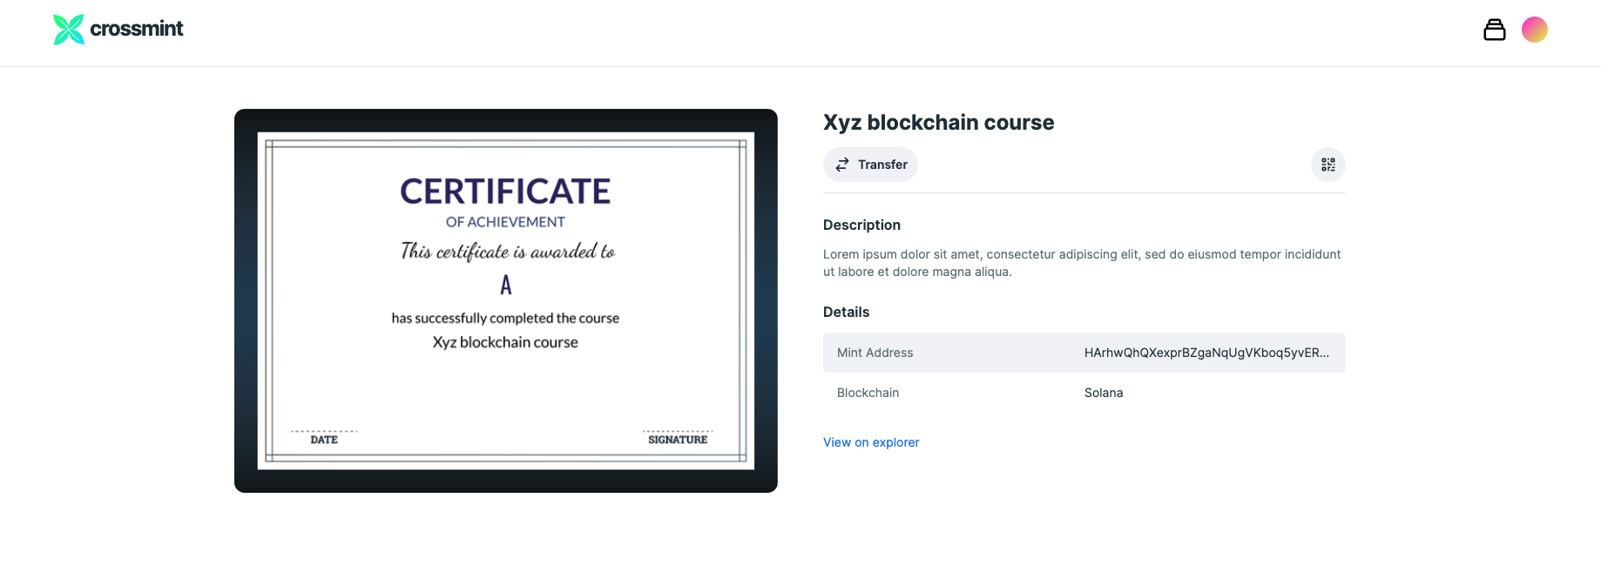Copy the truncated mint address value
The width and height of the screenshot is (1601, 572).
[x=1206, y=353]
